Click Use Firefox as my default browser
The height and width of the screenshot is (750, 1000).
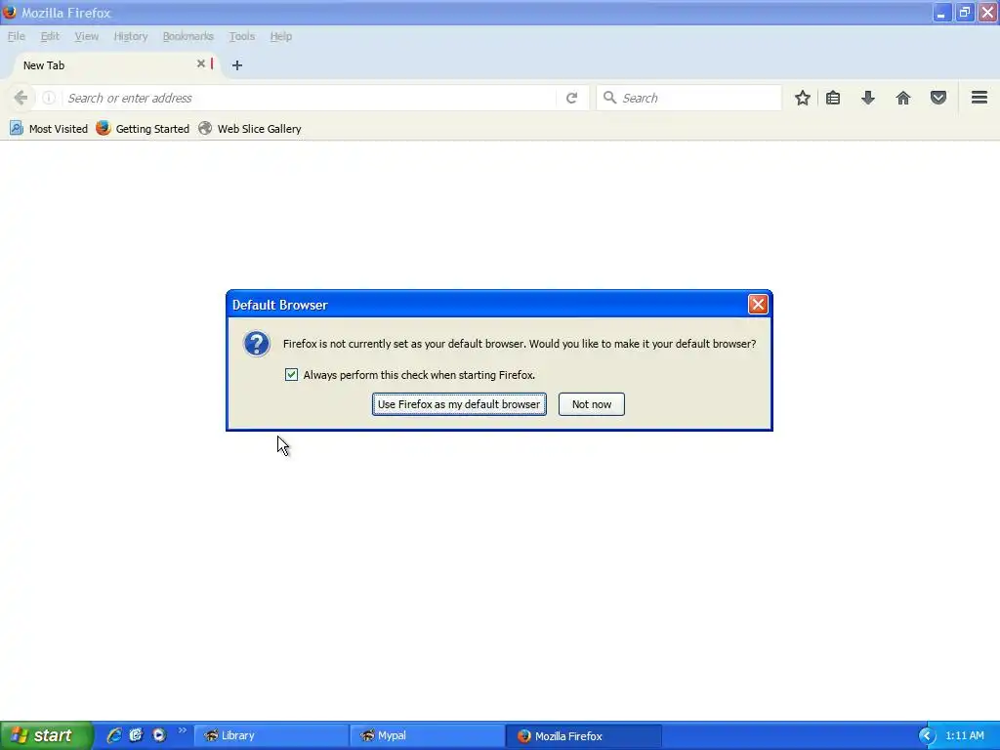pos(459,404)
